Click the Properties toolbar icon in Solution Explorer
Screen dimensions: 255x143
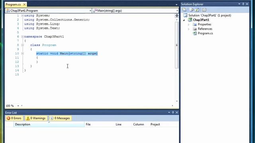click(x=184, y=10)
